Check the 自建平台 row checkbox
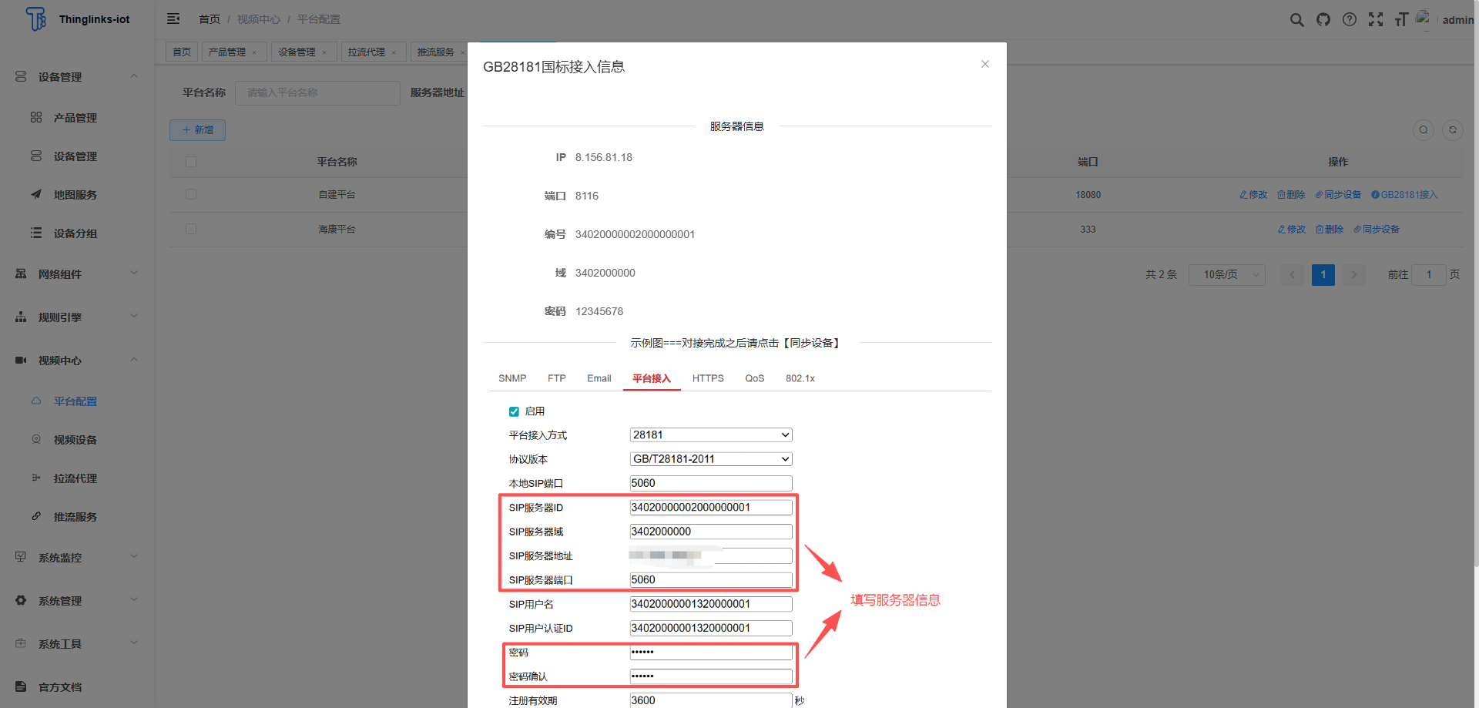This screenshot has width=1479, height=708. (191, 194)
